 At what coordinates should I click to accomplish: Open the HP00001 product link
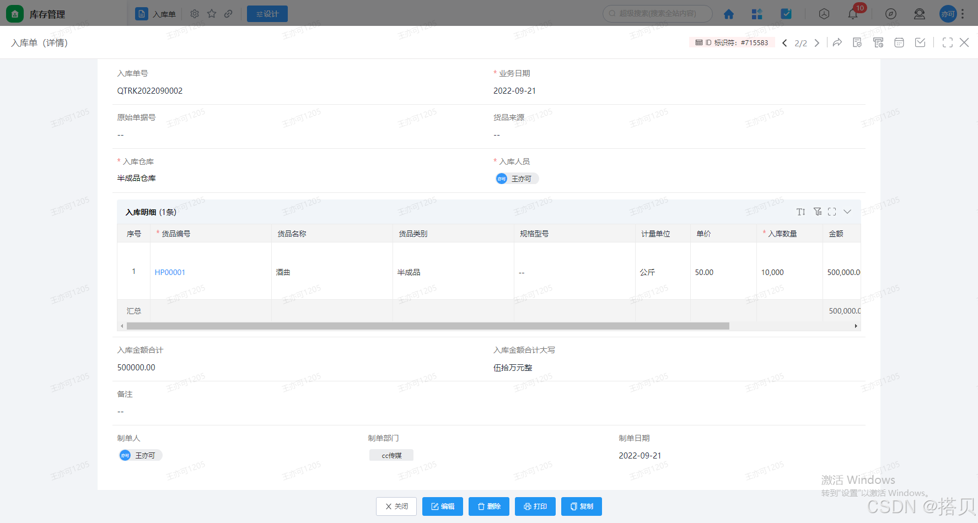[x=170, y=272]
